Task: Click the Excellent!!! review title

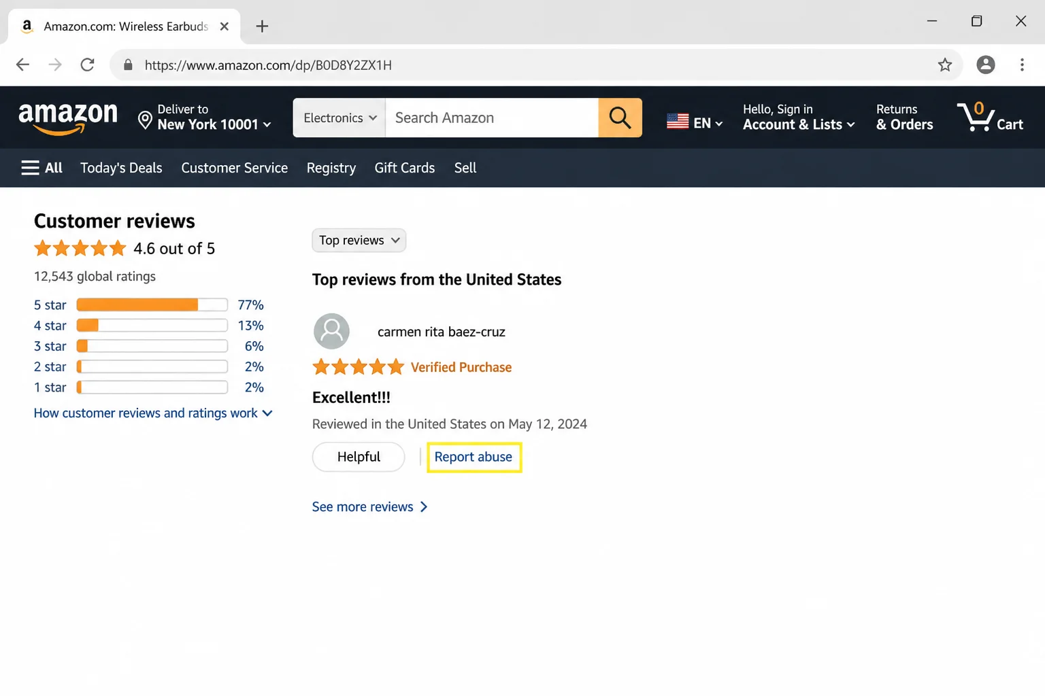Action: 351,398
